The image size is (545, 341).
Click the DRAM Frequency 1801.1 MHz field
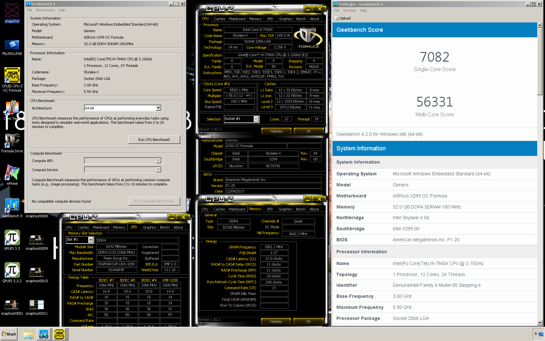[274, 247]
